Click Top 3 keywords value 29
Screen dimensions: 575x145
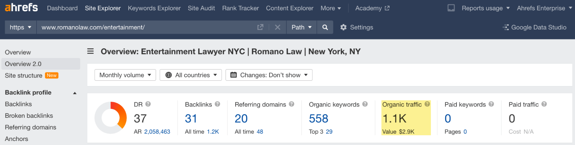coord(329,132)
